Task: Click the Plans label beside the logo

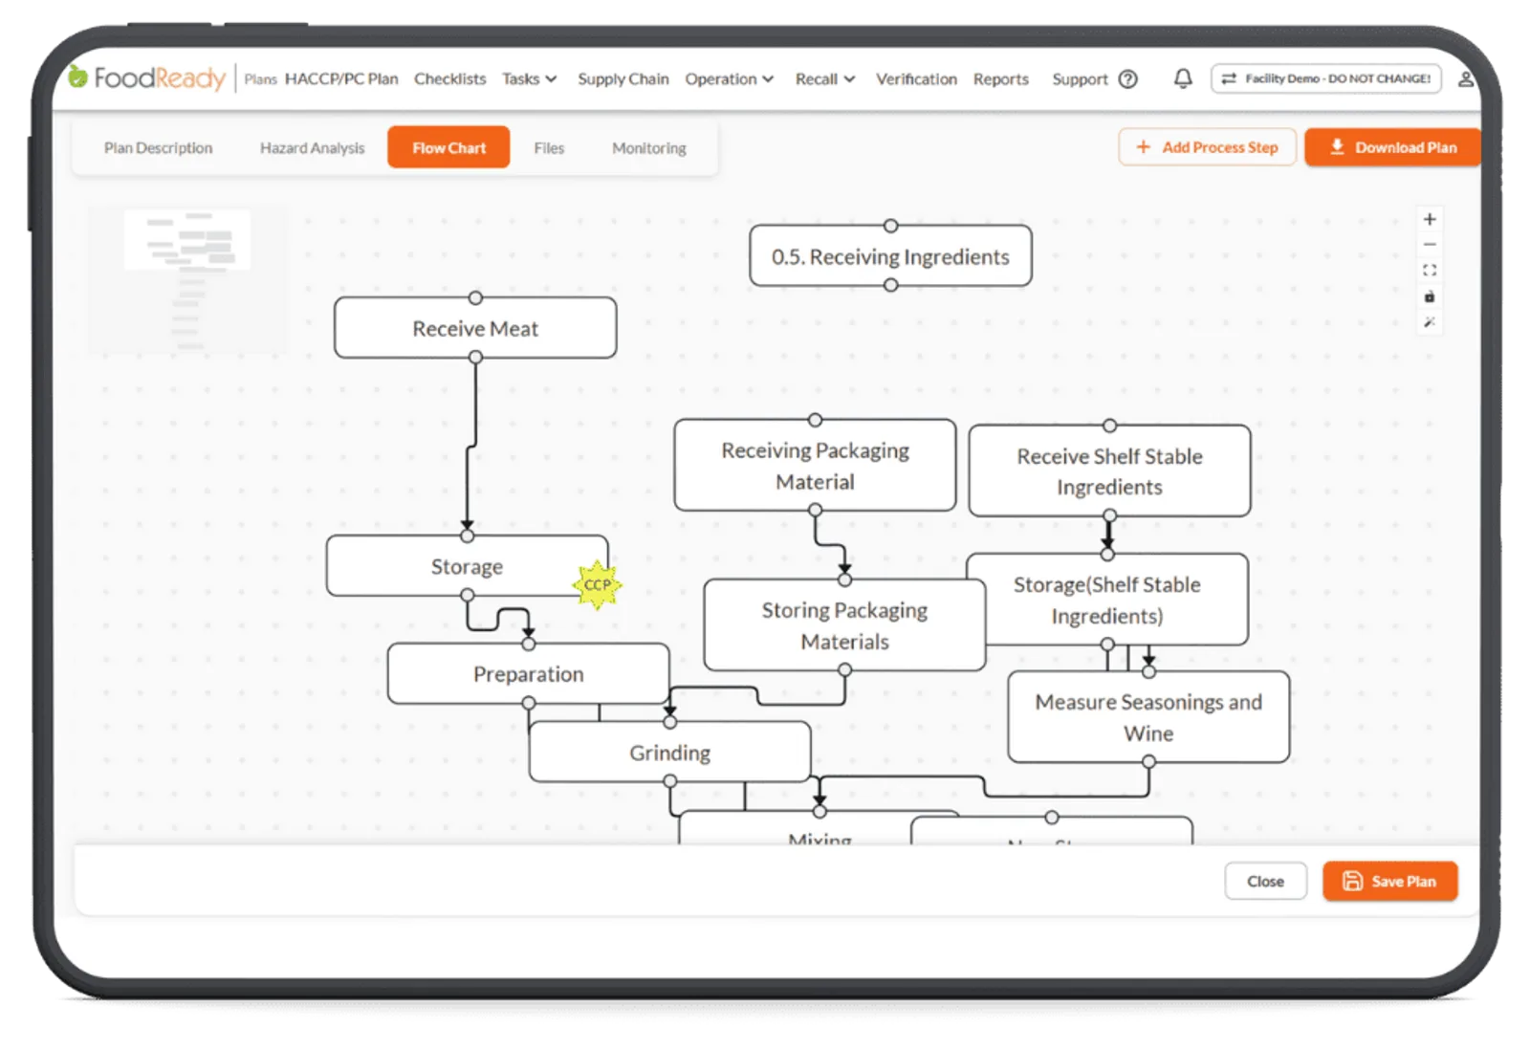Action: click(x=260, y=79)
